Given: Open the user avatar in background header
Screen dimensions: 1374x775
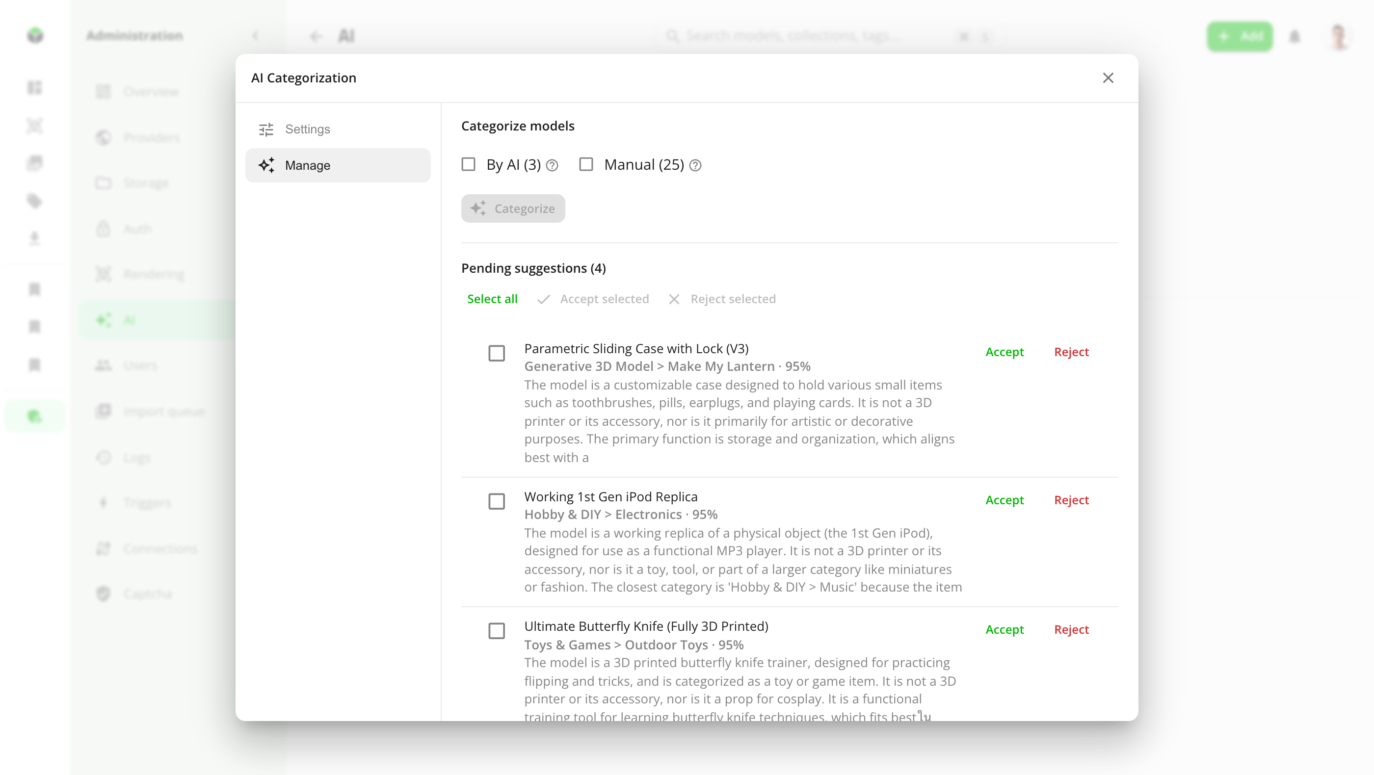Looking at the screenshot, I should [x=1338, y=37].
